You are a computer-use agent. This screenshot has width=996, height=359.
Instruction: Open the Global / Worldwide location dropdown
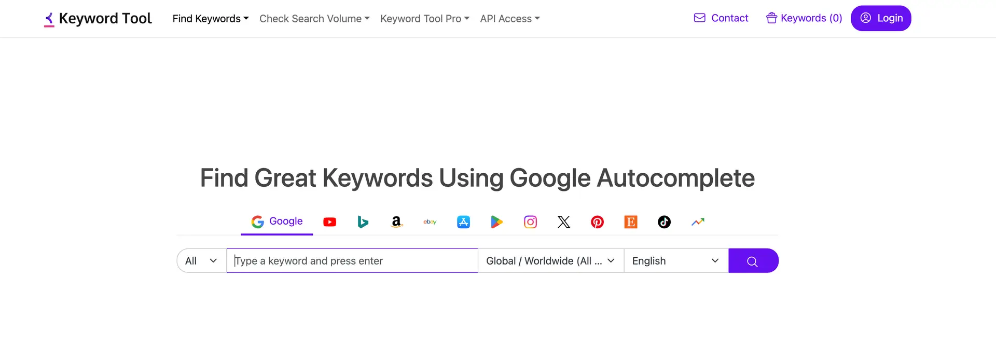(x=550, y=260)
